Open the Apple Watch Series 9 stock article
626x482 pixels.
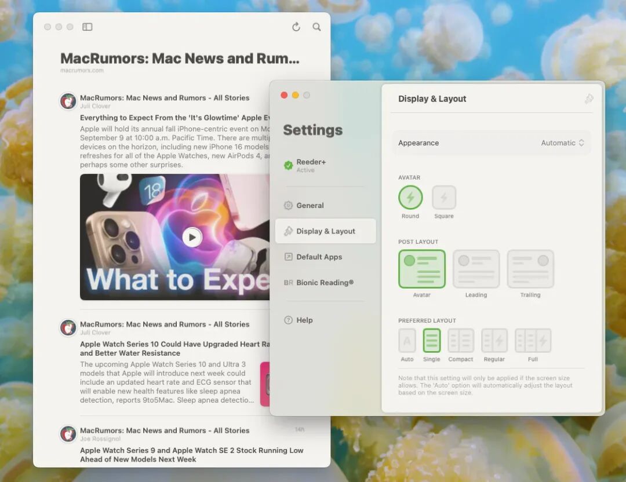click(192, 454)
